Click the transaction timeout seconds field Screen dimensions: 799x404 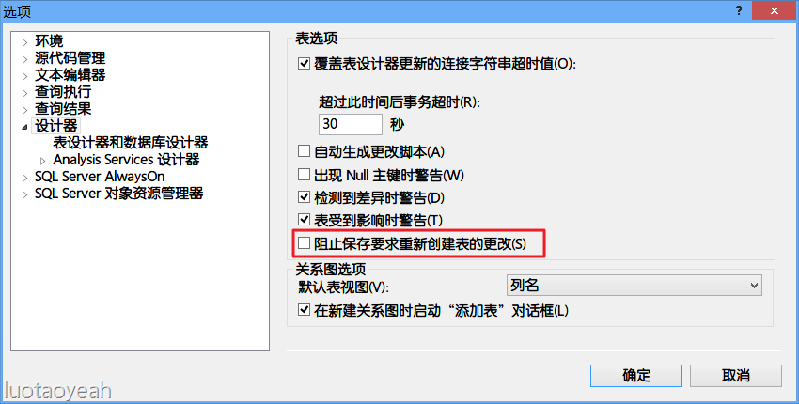(350, 124)
